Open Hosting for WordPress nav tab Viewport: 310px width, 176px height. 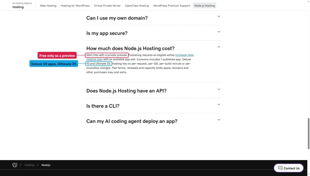click(x=75, y=6)
